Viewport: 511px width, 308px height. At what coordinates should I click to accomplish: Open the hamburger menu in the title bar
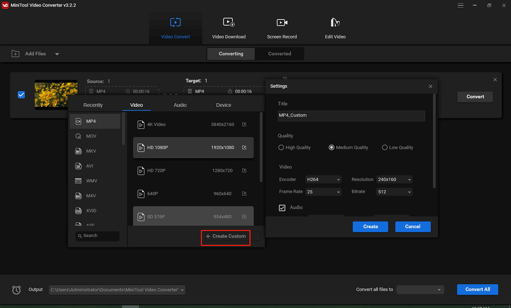click(x=460, y=5)
